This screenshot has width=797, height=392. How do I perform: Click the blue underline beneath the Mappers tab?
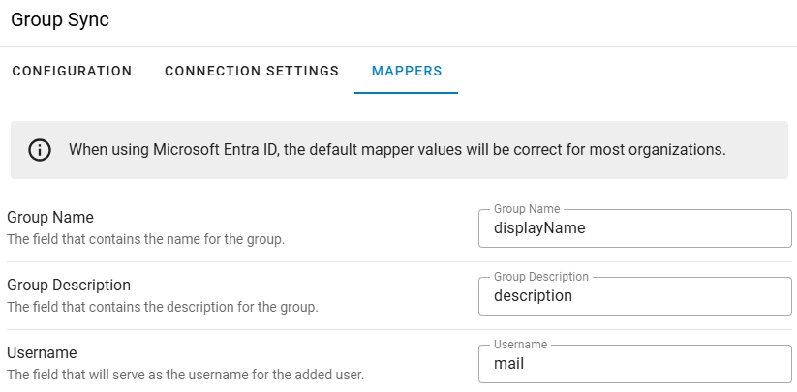pos(407,93)
